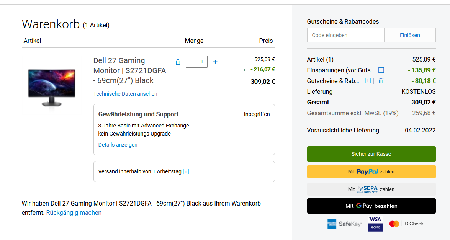Open Details anzeigen under Gewährleistung

coord(118,145)
